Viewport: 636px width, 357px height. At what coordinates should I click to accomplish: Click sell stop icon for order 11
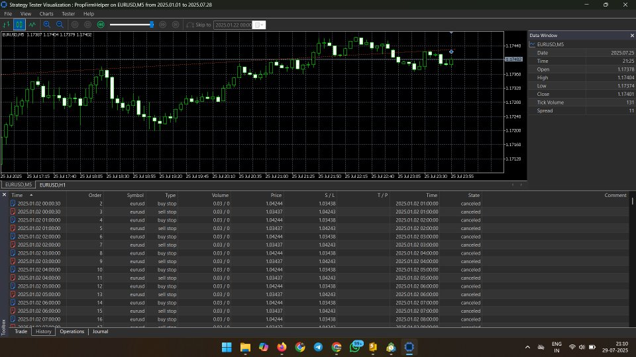click(x=13, y=278)
